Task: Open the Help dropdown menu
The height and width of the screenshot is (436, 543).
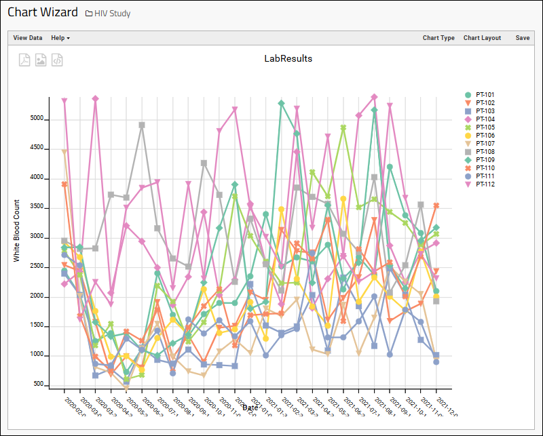Action: click(x=60, y=38)
